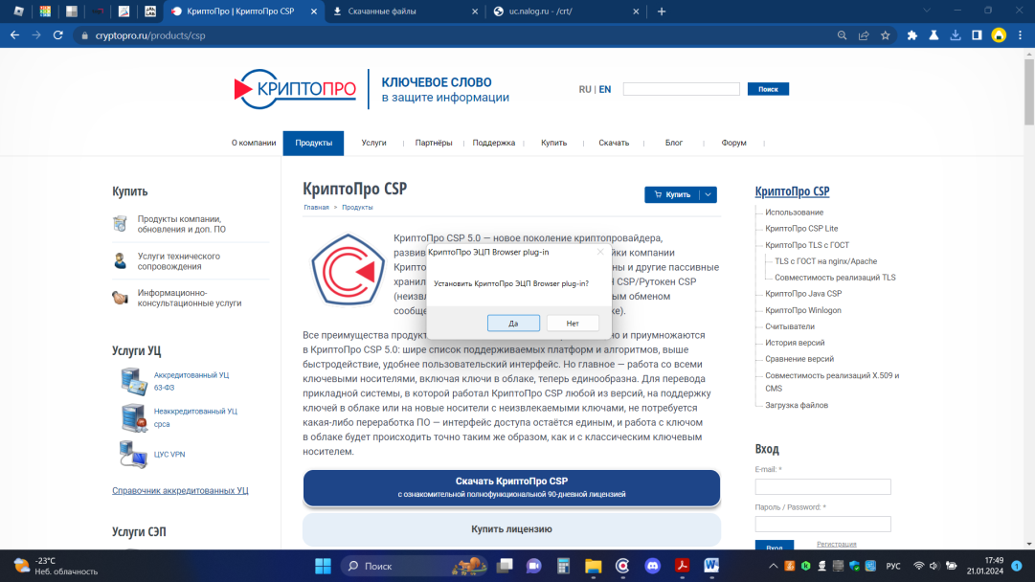Decline installation by pressing Нет
Image resolution: width=1035 pixels, height=582 pixels.
573,324
